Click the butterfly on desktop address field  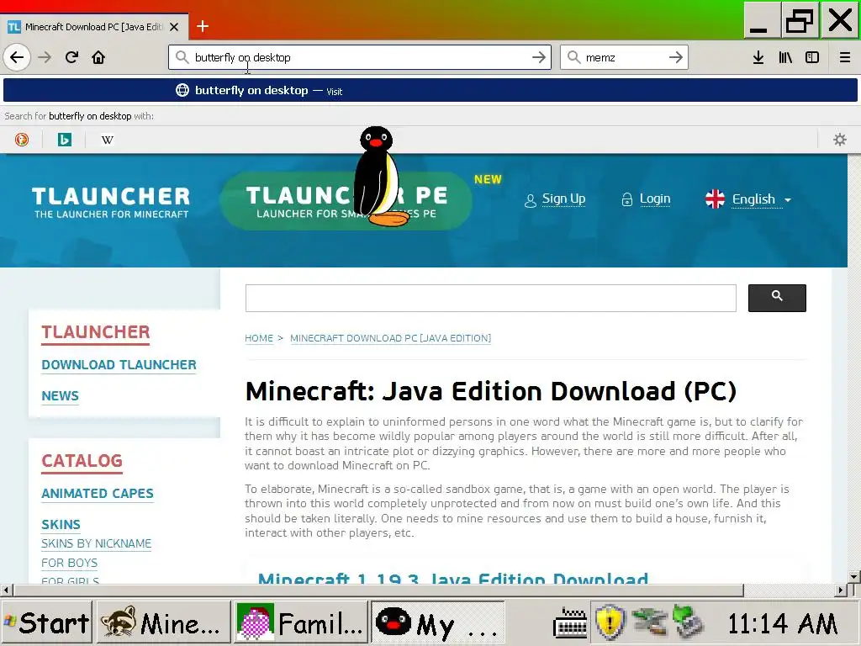click(x=360, y=57)
